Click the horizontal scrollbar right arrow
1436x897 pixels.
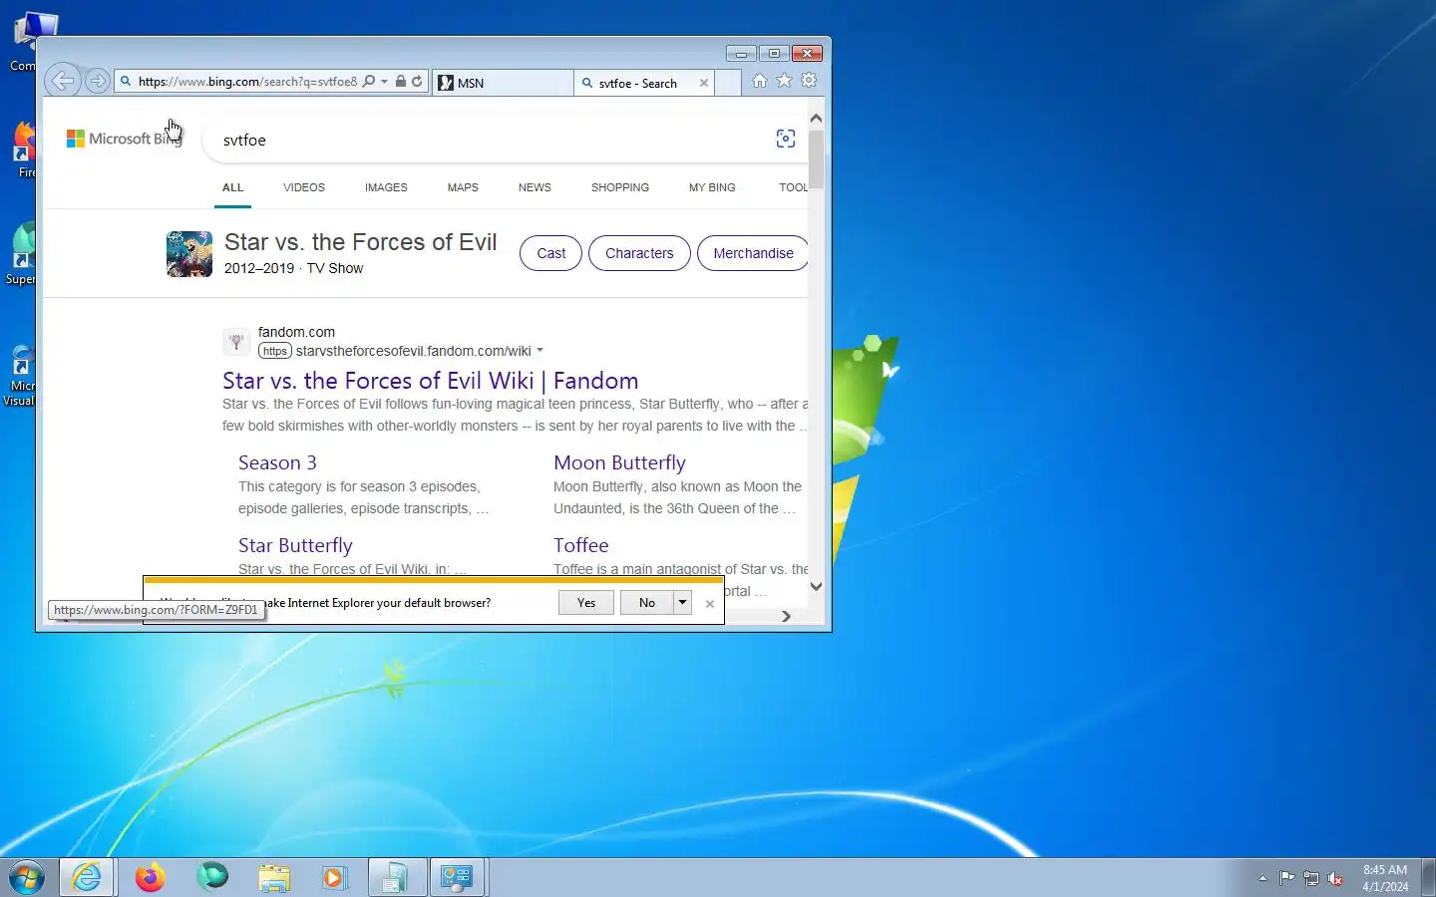[786, 616]
